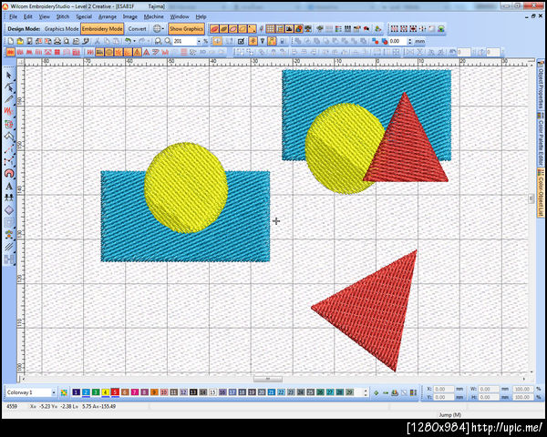
Task: Select the Reshape Object tool in left toolbox
Action: pos(9,87)
